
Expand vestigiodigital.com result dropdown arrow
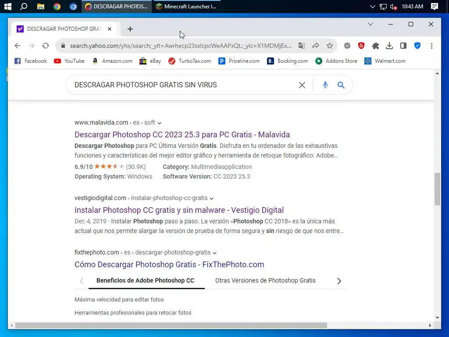click(x=212, y=198)
